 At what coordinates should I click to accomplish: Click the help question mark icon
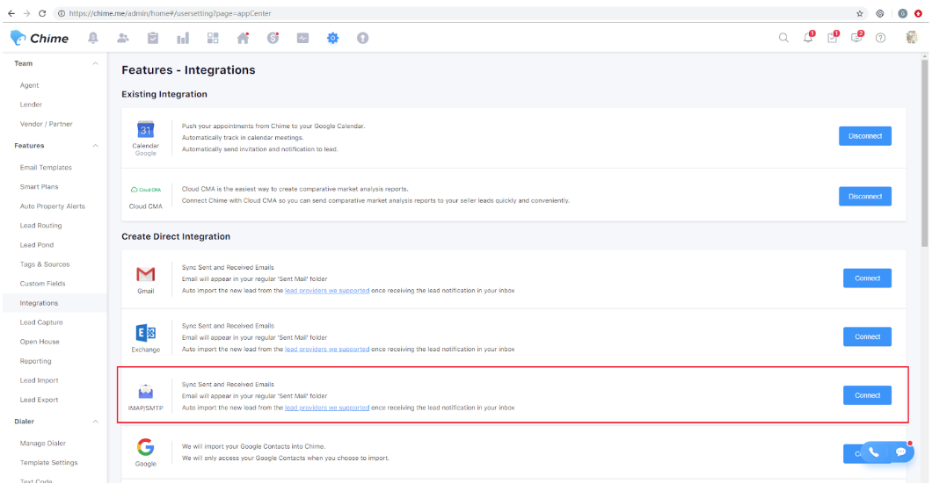880,38
